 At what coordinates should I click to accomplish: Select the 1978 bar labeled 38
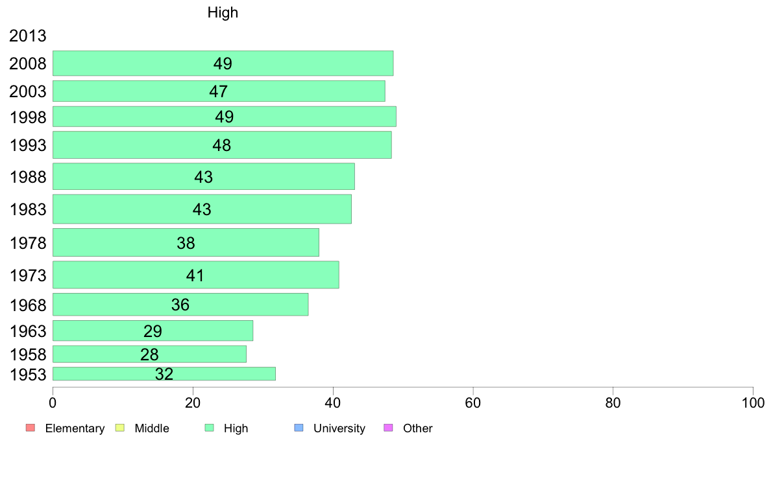tap(186, 242)
